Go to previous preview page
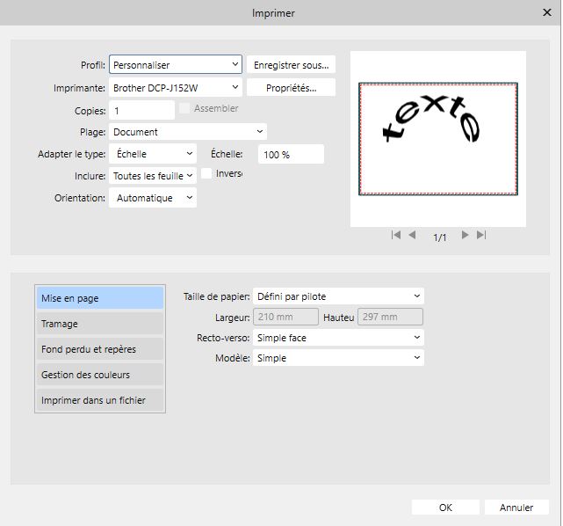 pyautogui.click(x=412, y=235)
